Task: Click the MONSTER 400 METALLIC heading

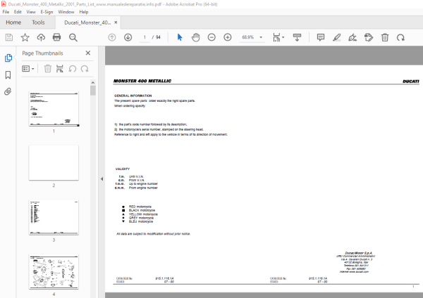Action: click(x=142, y=81)
